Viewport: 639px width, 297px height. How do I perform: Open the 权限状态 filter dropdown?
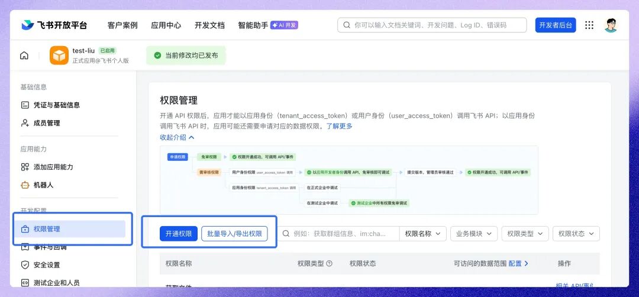coord(576,234)
